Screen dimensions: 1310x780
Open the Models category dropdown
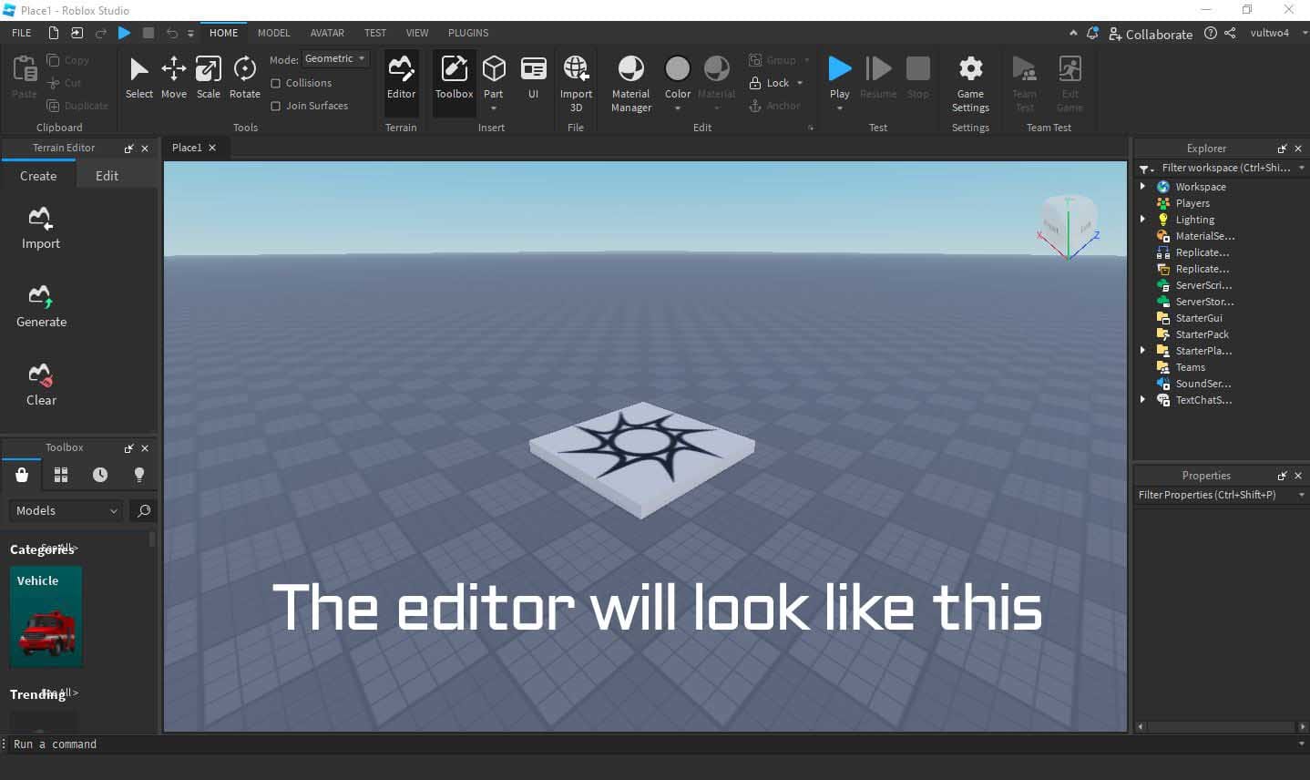click(x=67, y=511)
